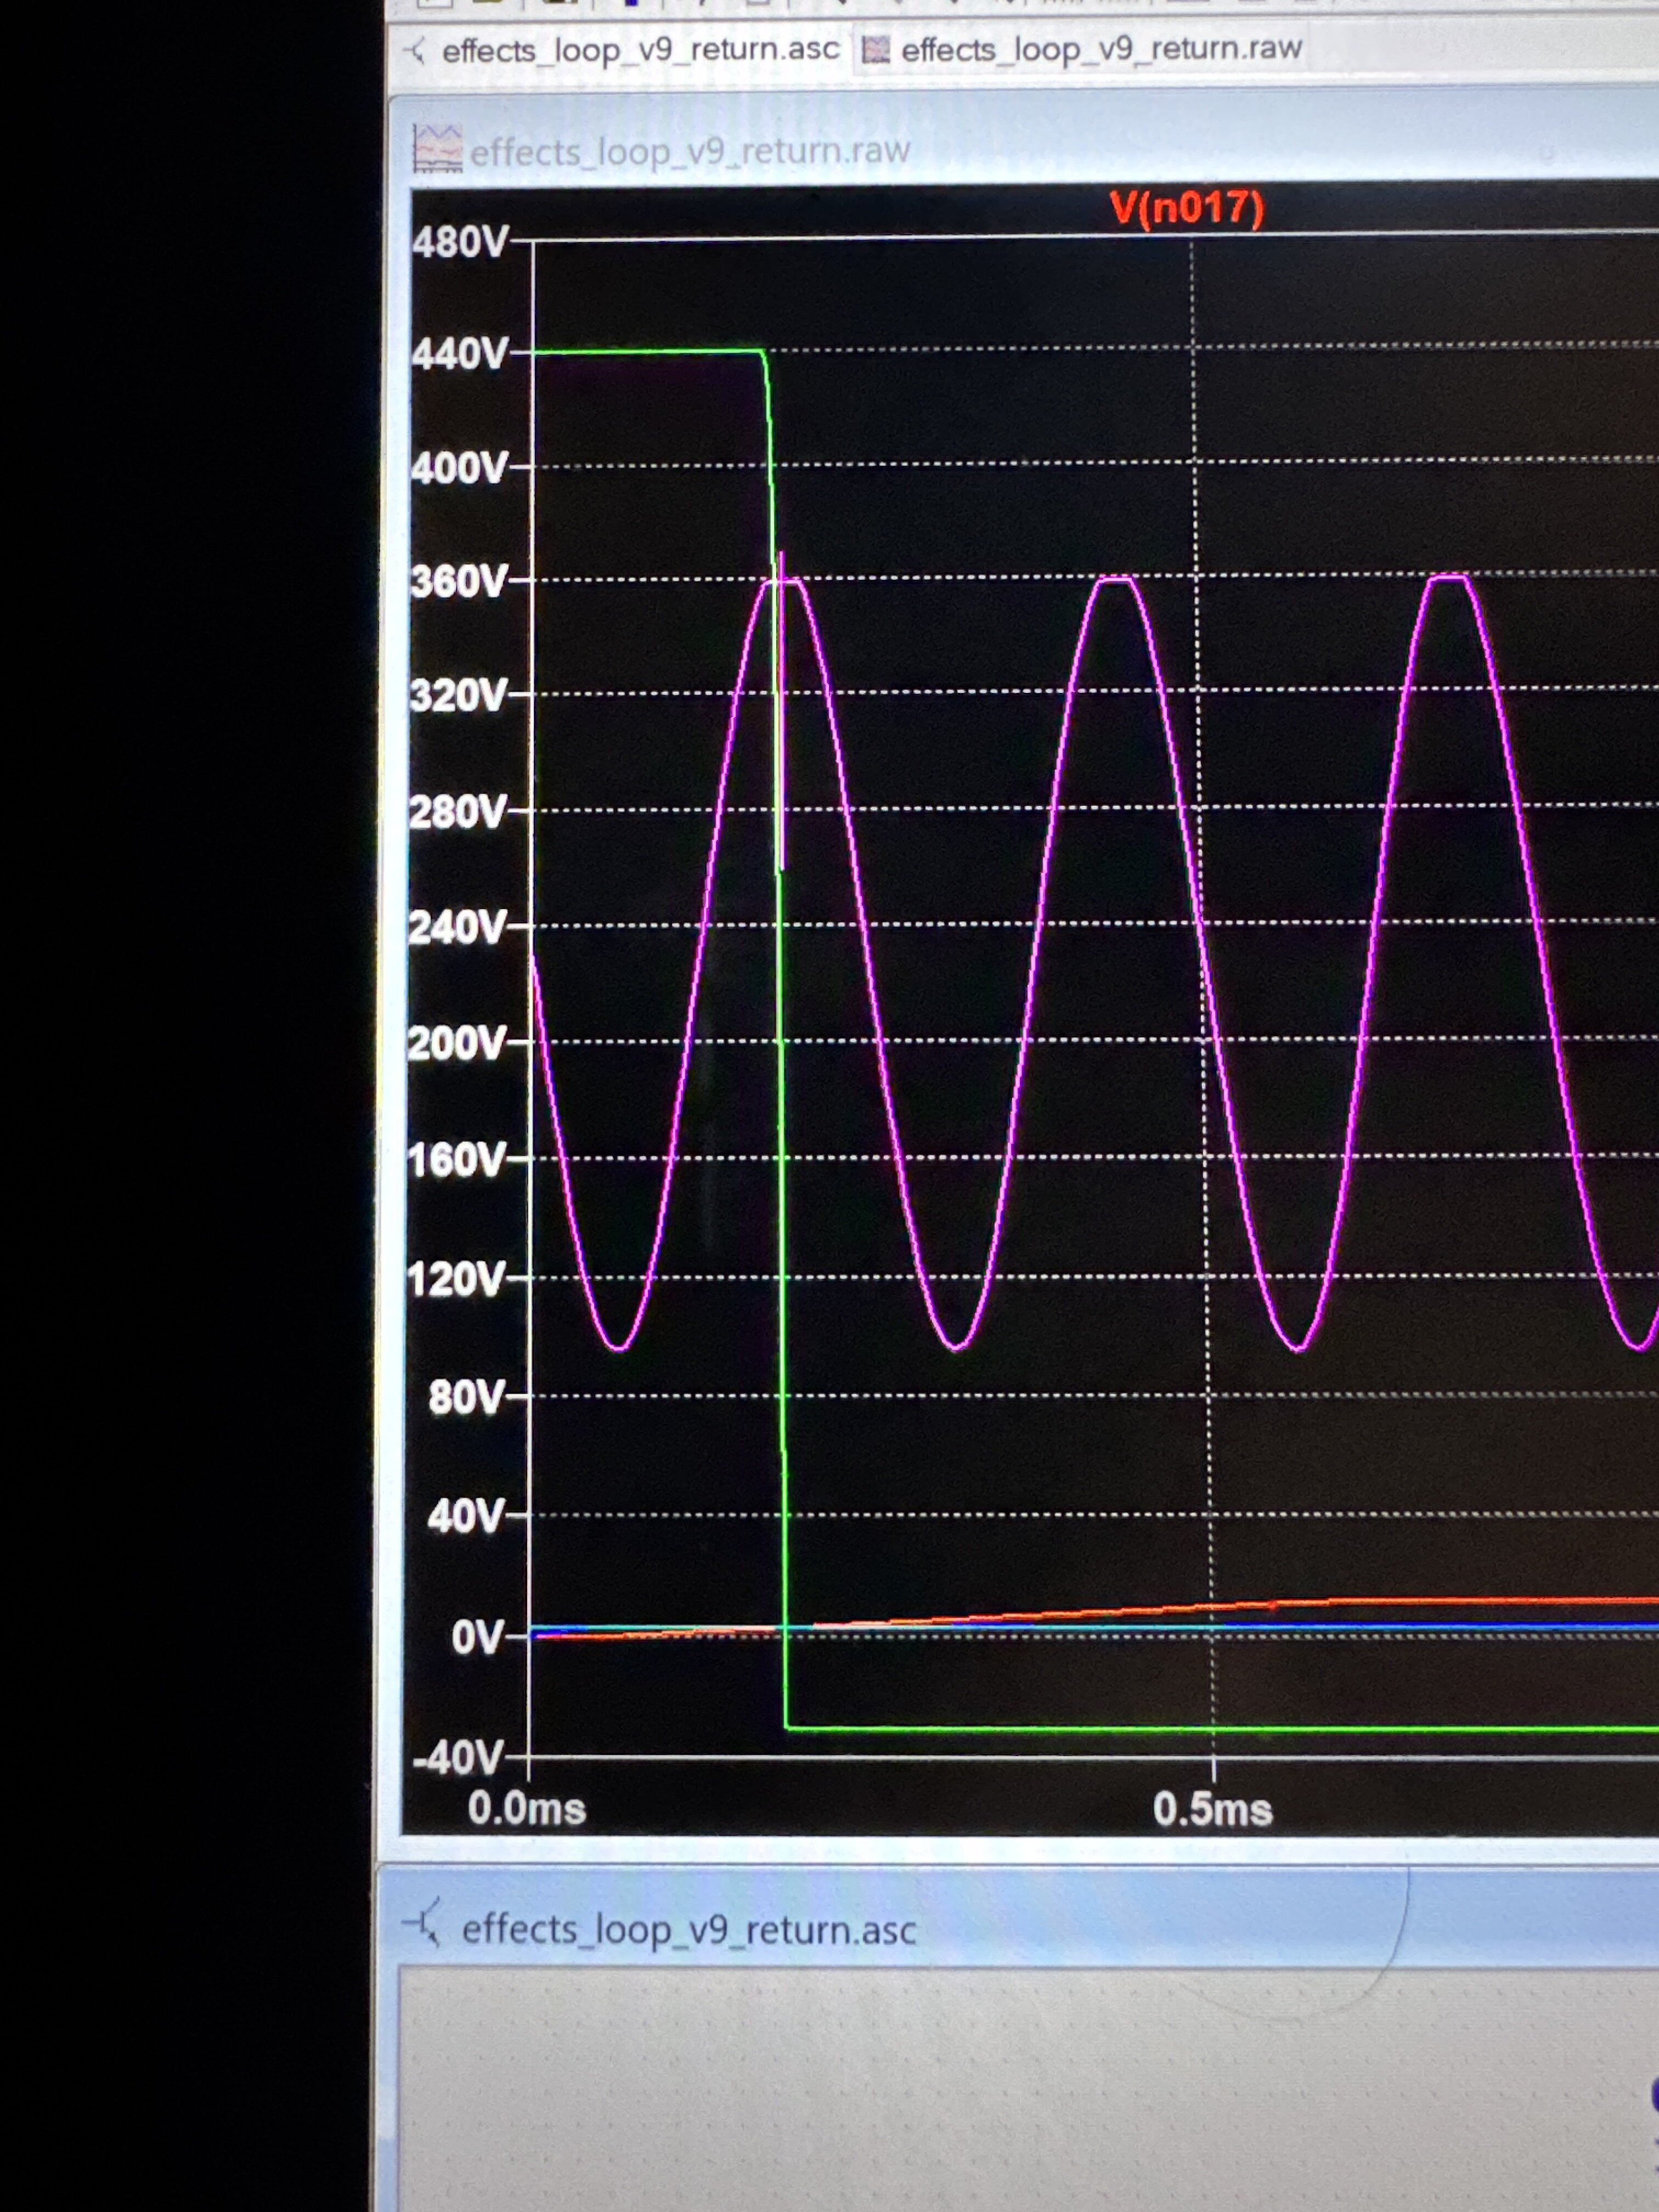
Task: Click the magenta sine wave's second peak
Action: click(1116, 578)
